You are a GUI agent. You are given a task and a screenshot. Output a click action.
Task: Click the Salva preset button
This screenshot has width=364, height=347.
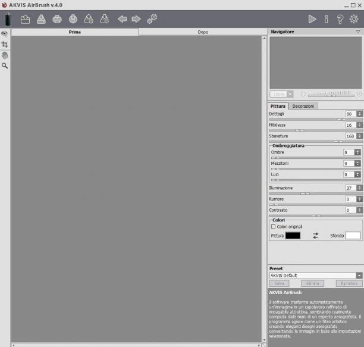coord(279,283)
